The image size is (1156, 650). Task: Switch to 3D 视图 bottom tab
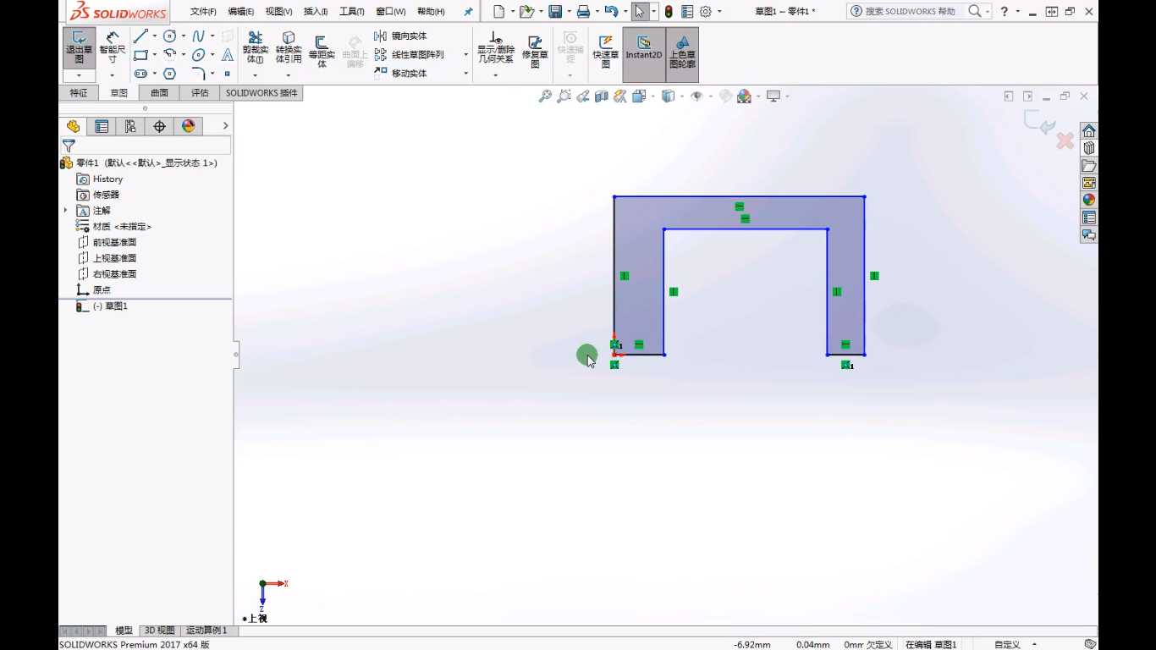click(x=160, y=631)
